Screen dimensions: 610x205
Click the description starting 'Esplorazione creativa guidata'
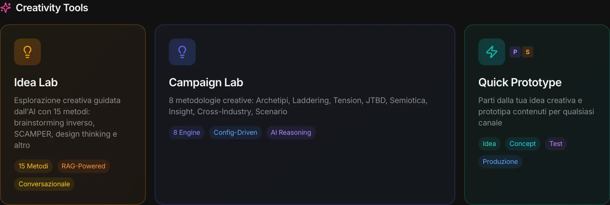coord(68,123)
